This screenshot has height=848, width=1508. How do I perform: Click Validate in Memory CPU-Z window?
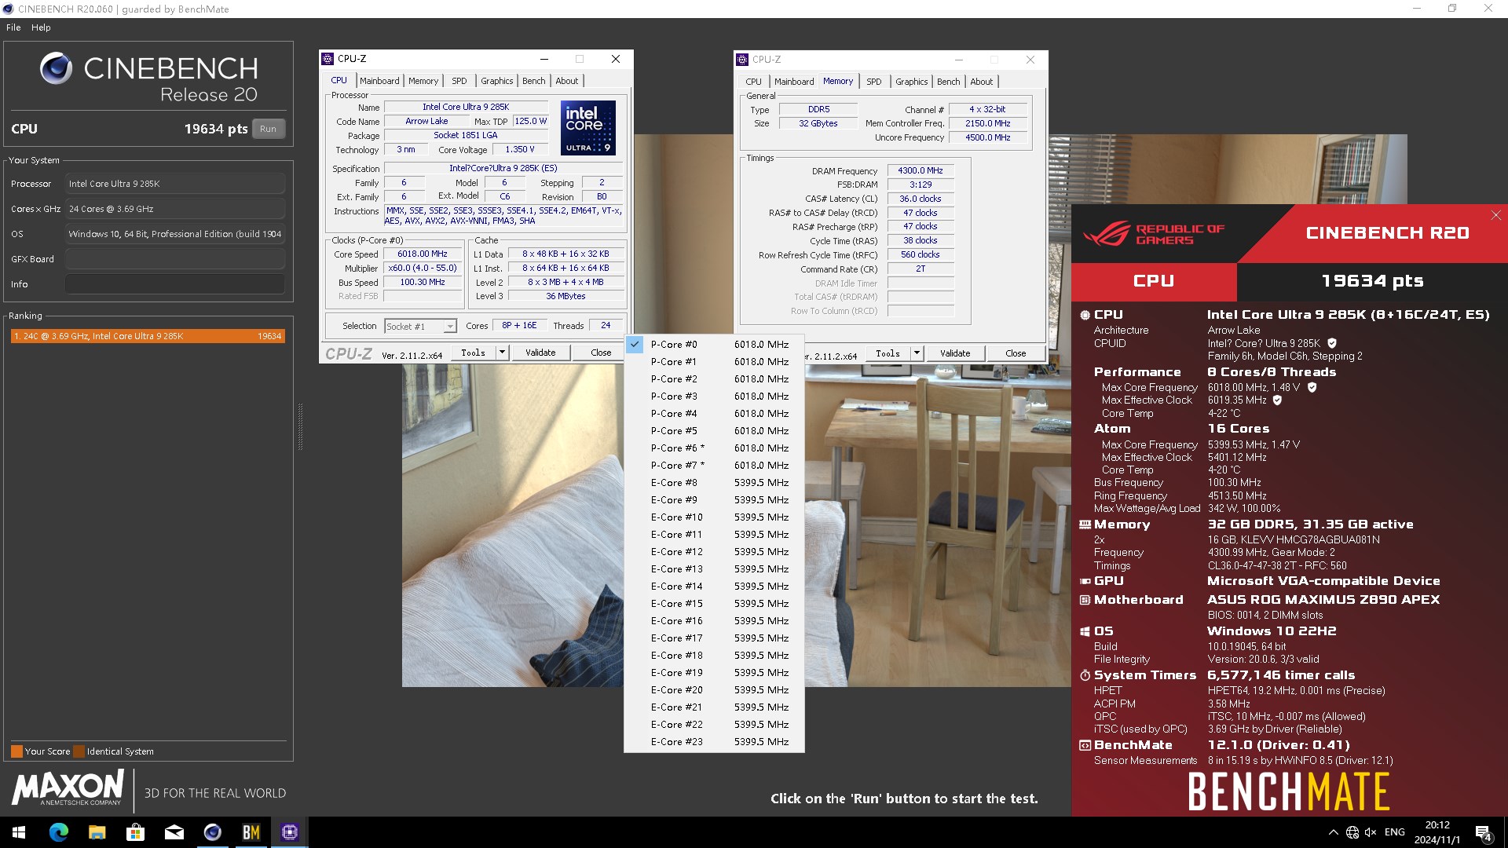click(x=955, y=353)
